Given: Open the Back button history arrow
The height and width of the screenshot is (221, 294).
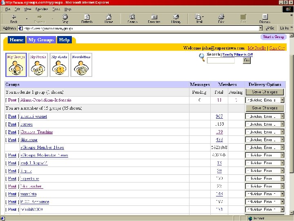Looking at the screenshot, I should tap(27, 19).
